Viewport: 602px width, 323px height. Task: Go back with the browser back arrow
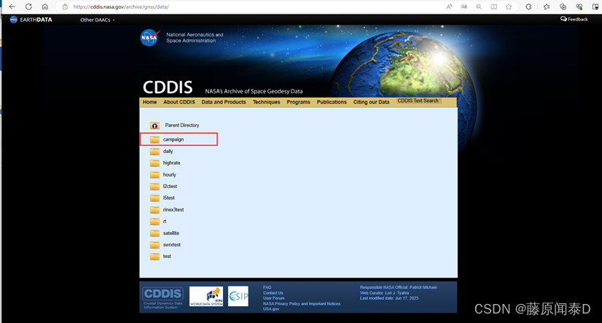12,7
